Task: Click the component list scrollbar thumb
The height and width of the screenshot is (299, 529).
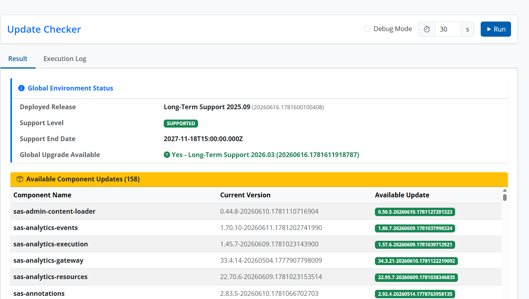Action: (505, 197)
